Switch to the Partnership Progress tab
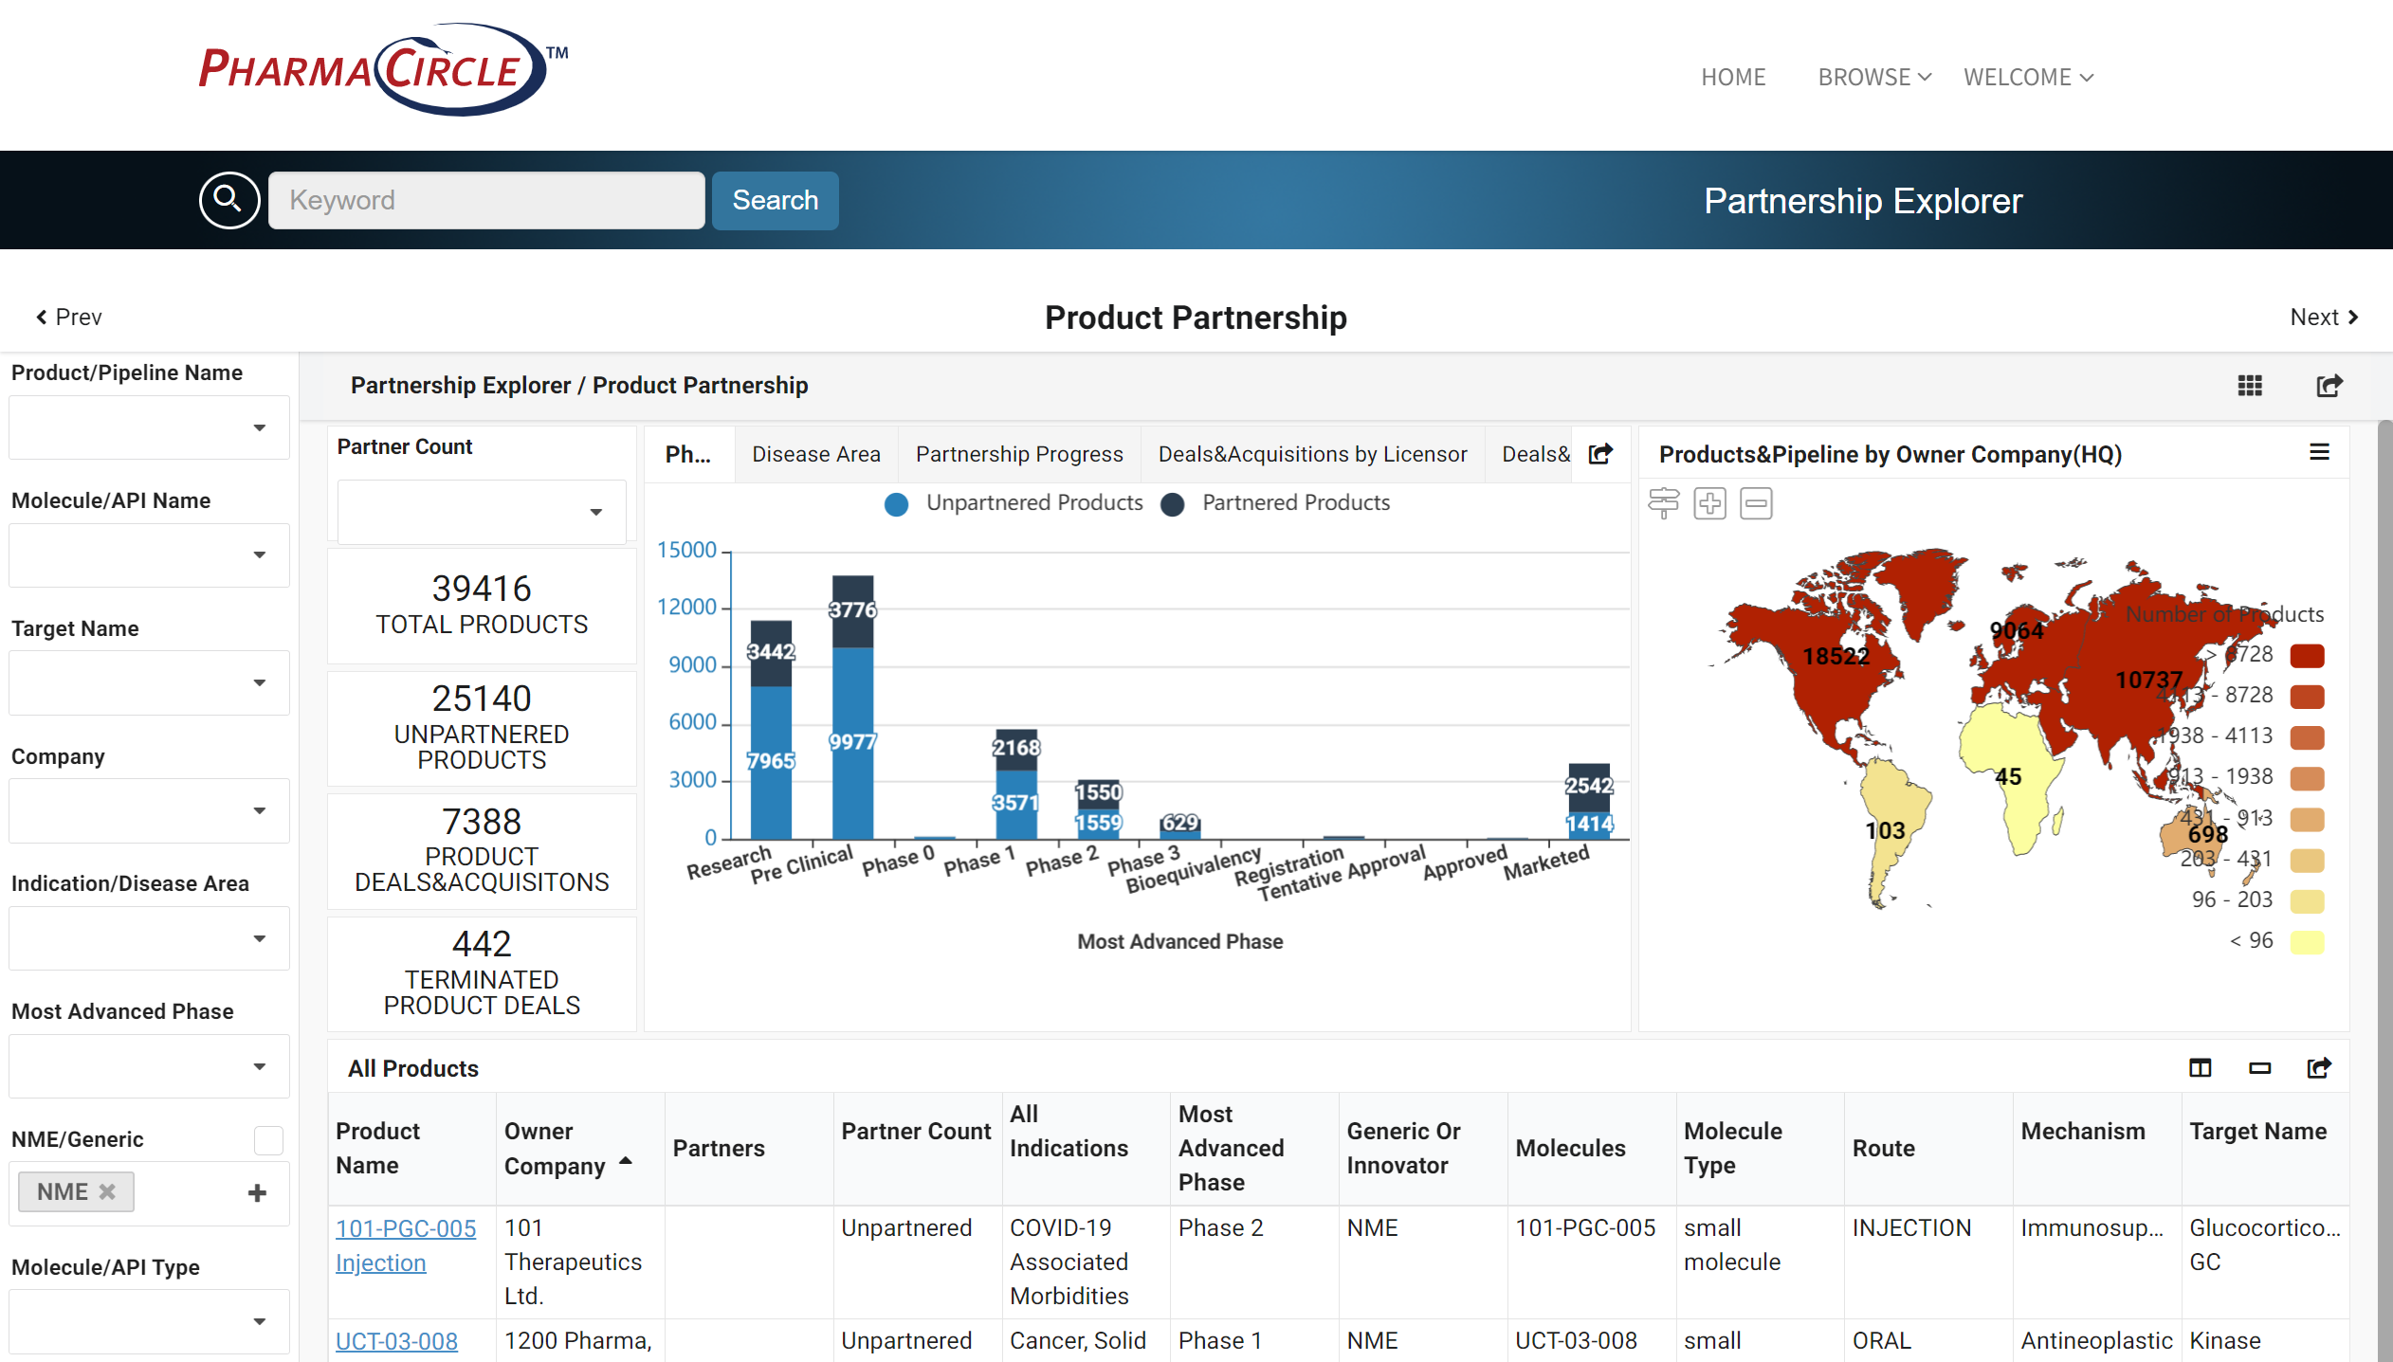2393x1362 pixels. point(1019,454)
